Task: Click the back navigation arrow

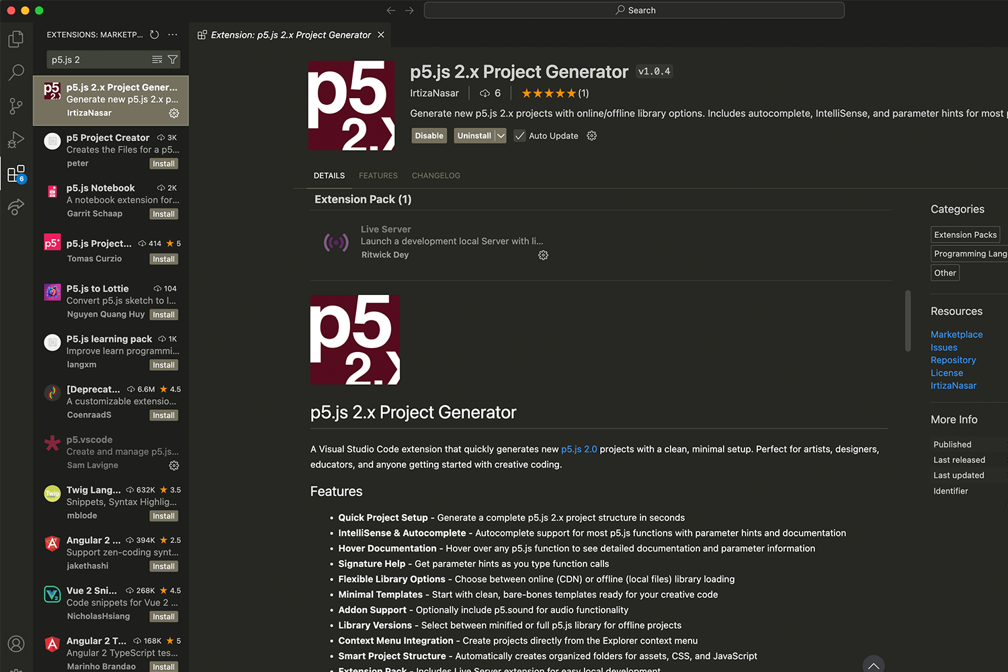Action: [x=390, y=10]
